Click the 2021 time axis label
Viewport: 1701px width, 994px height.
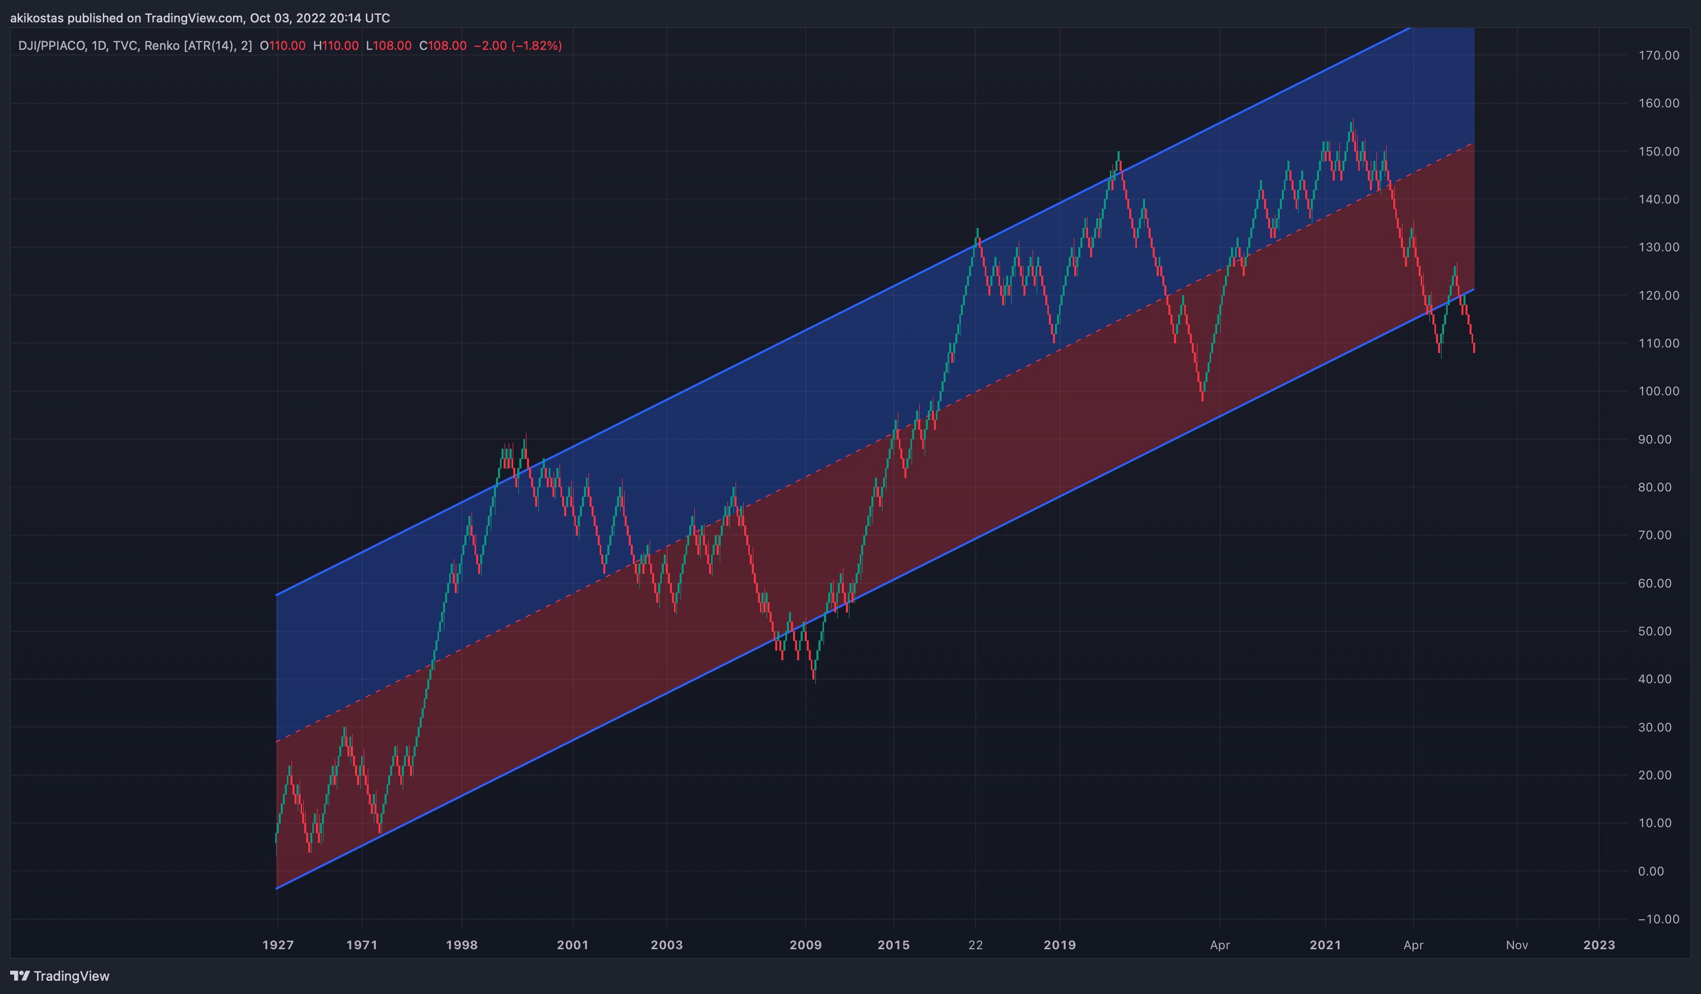1326,945
